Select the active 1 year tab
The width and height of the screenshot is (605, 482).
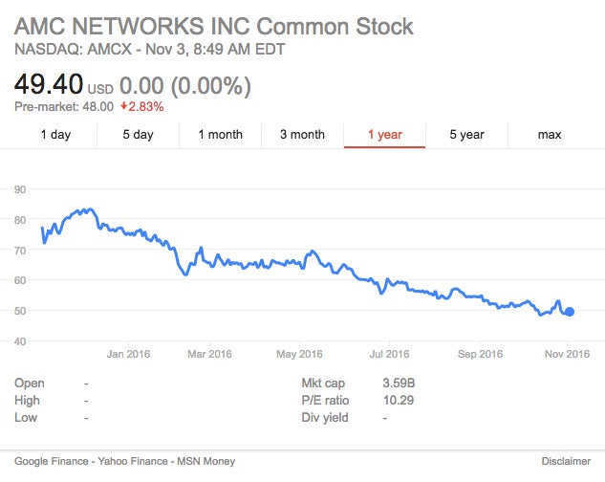click(x=384, y=135)
